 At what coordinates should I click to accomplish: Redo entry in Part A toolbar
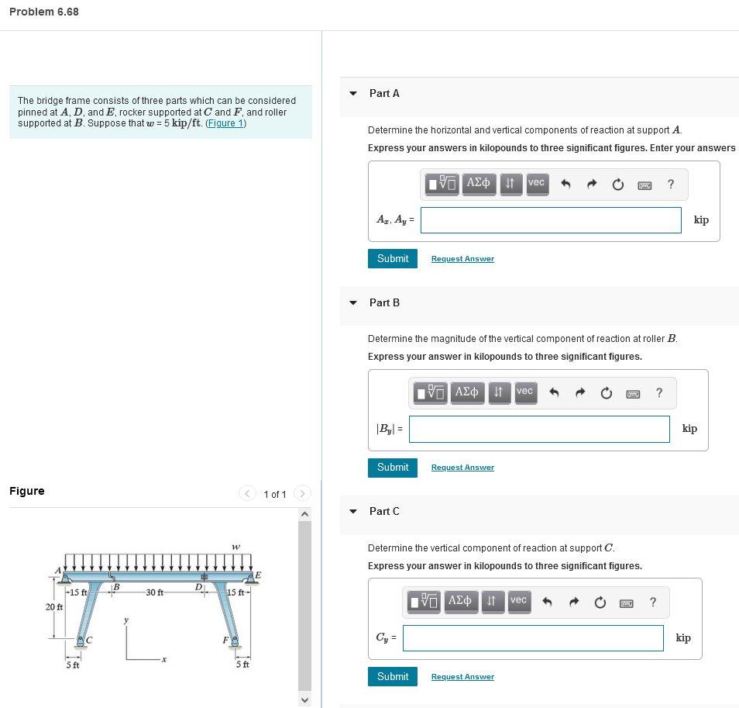coord(592,184)
